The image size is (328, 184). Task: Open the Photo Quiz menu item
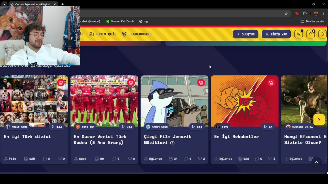tap(102, 34)
